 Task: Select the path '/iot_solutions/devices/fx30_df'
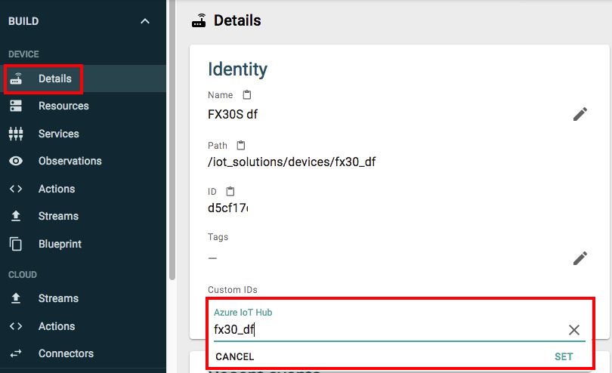pos(292,162)
